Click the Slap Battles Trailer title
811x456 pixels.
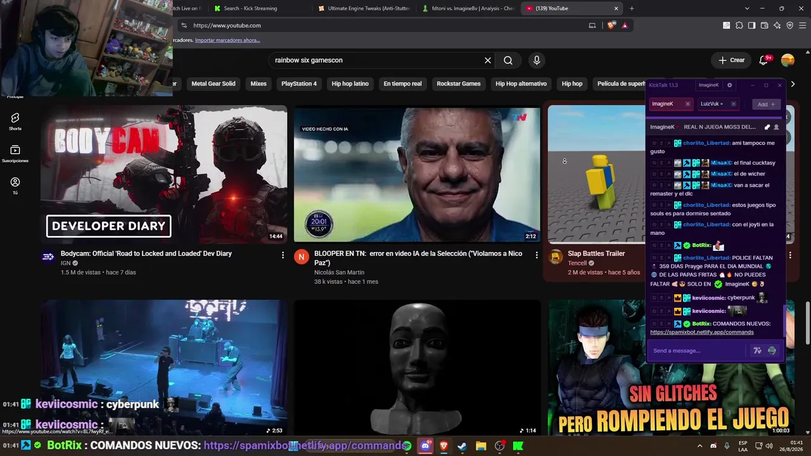(x=596, y=253)
